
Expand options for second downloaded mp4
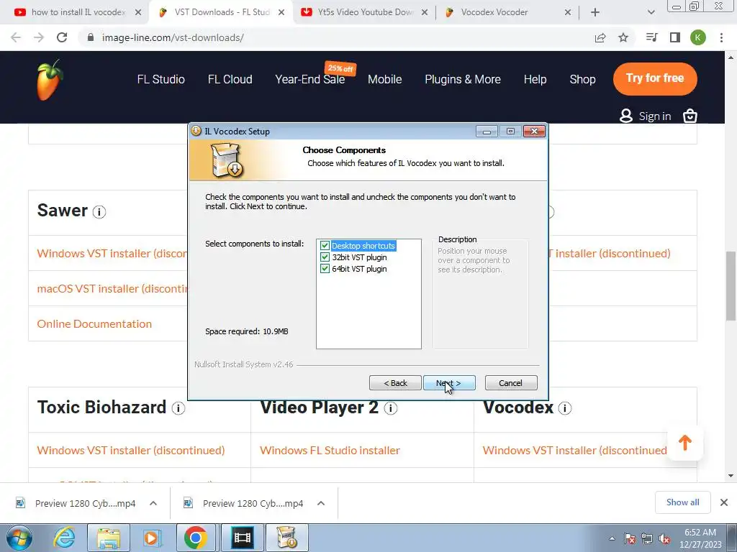pos(321,503)
